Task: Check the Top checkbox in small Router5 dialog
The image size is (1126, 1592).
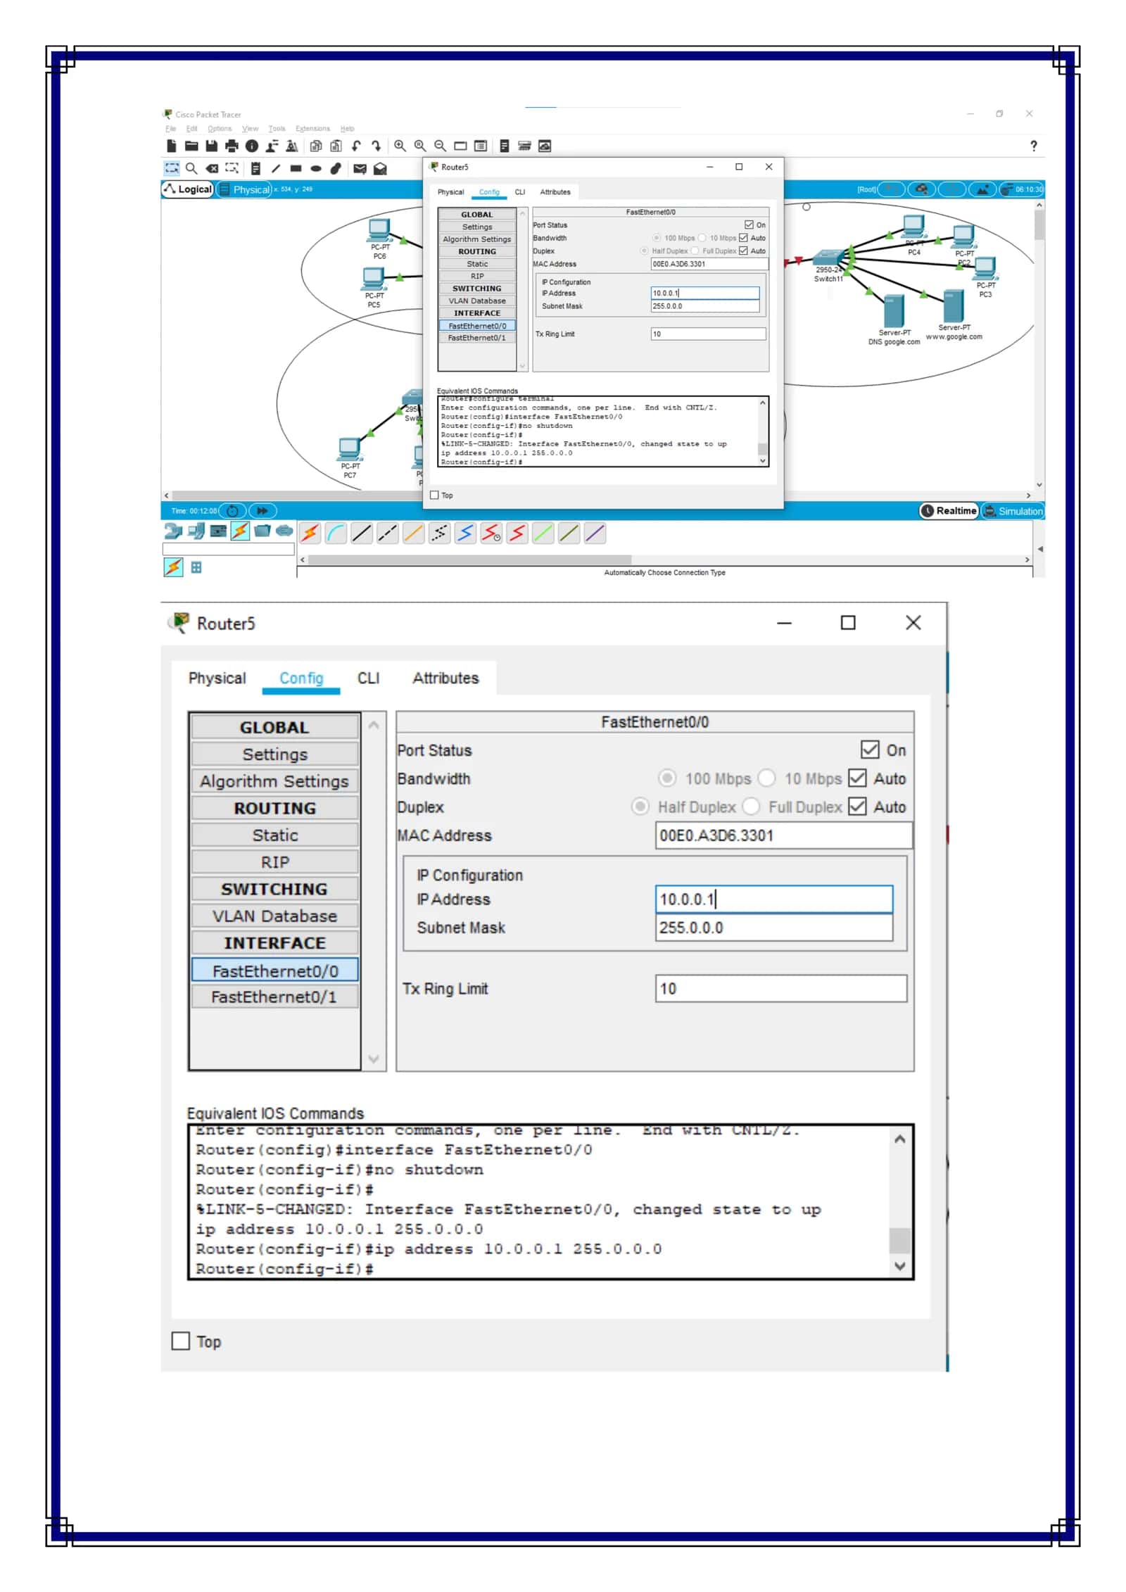Action: 434,495
